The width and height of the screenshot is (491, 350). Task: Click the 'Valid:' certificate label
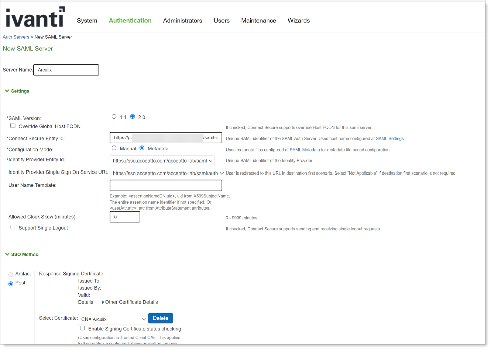(x=84, y=295)
